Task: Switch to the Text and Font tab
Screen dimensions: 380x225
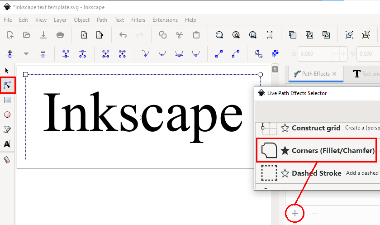Action: 366,74
